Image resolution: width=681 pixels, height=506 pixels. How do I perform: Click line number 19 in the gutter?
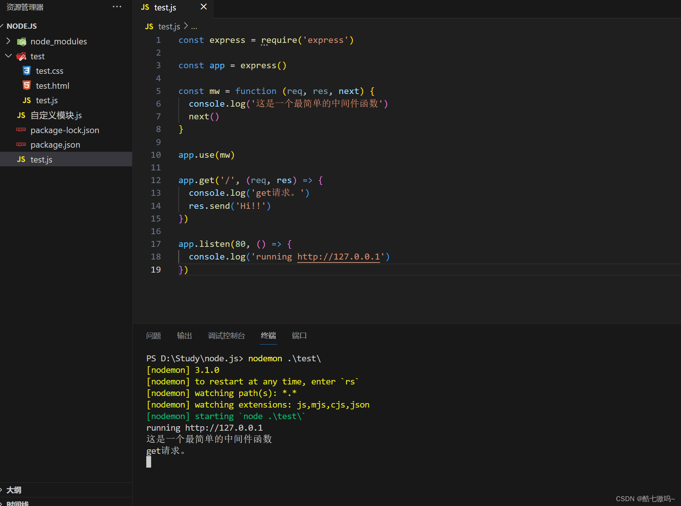pyautogui.click(x=156, y=270)
